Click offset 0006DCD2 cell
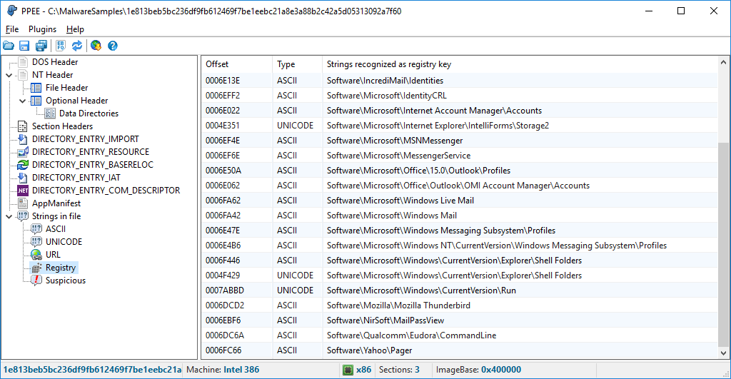Image resolution: width=731 pixels, height=379 pixels. [225, 305]
